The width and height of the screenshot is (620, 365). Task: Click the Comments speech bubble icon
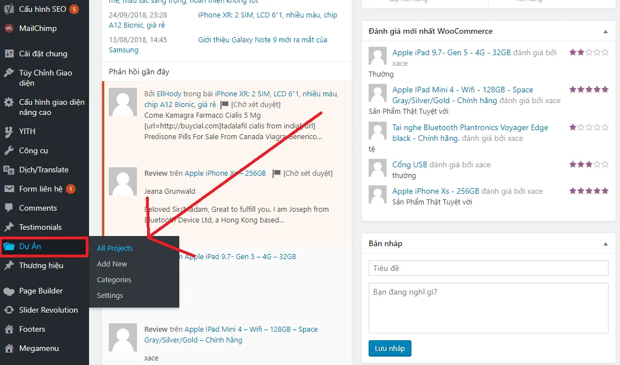pos(8,208)
